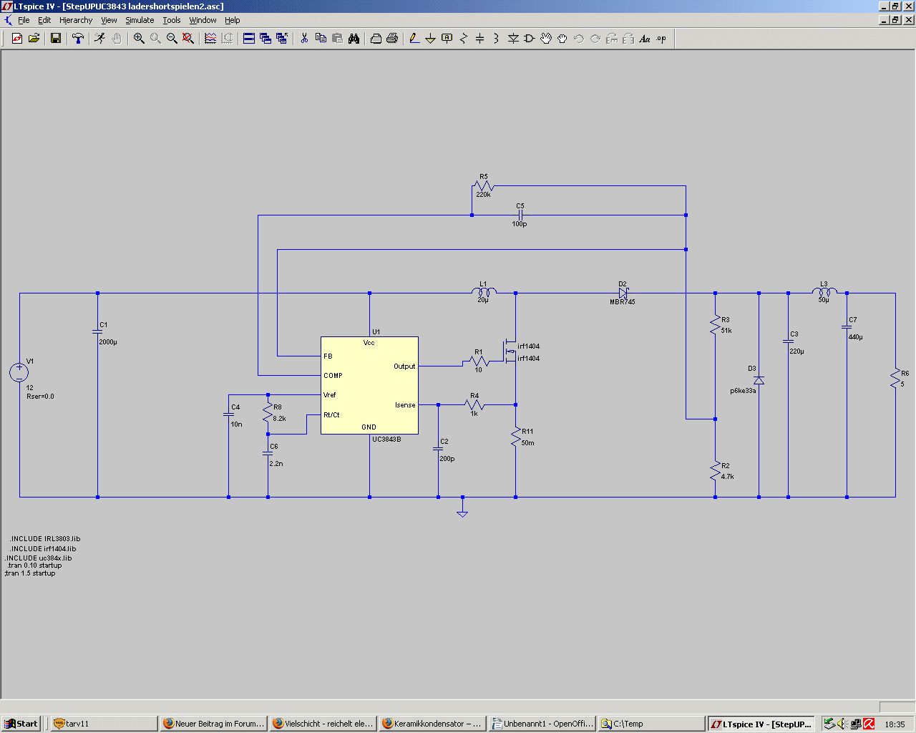Click the Cut scissors tool

coord(304,39)
